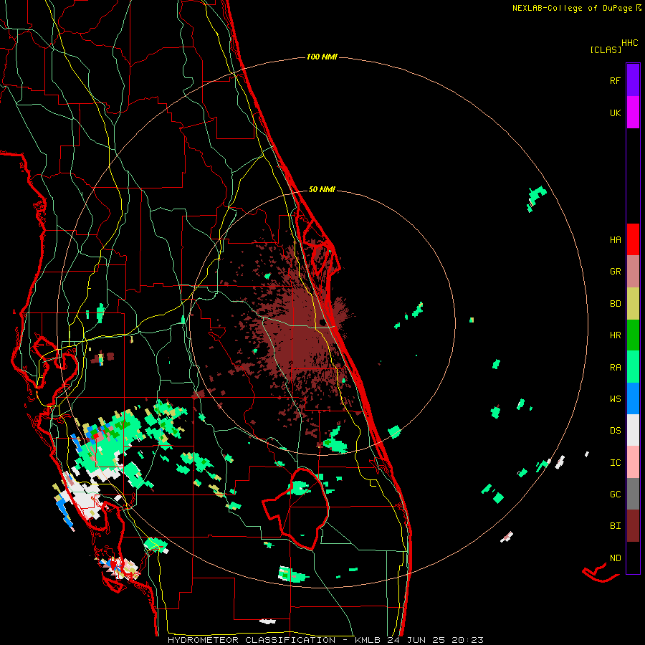This screenshot has height=645, width=645.
Task: Click the IC legend label
Action: (x=615, y=463)
